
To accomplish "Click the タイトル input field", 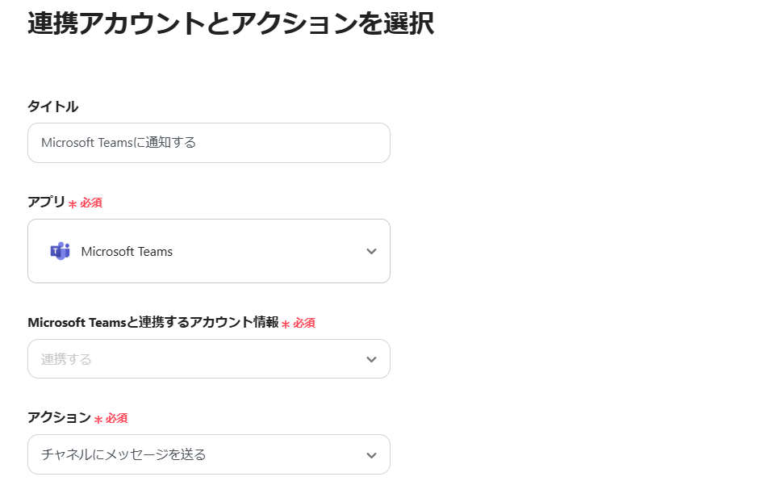I will tap(208, 143).
